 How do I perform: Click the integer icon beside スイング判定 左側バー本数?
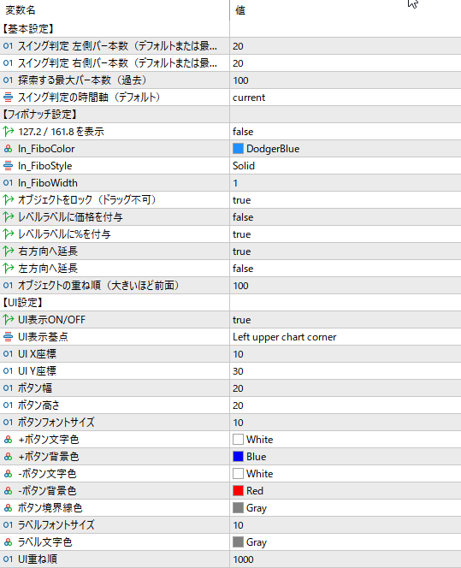(x=8, y=46)
